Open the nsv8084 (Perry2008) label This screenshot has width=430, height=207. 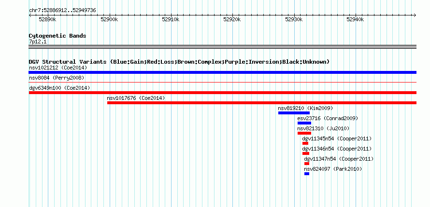(x=57, y=78)
